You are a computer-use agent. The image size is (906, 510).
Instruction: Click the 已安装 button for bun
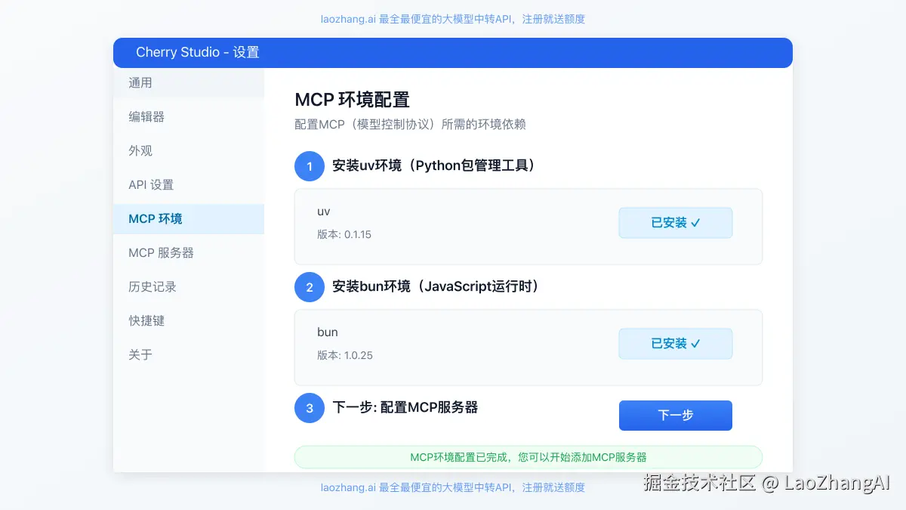click(x=675, y=343)
